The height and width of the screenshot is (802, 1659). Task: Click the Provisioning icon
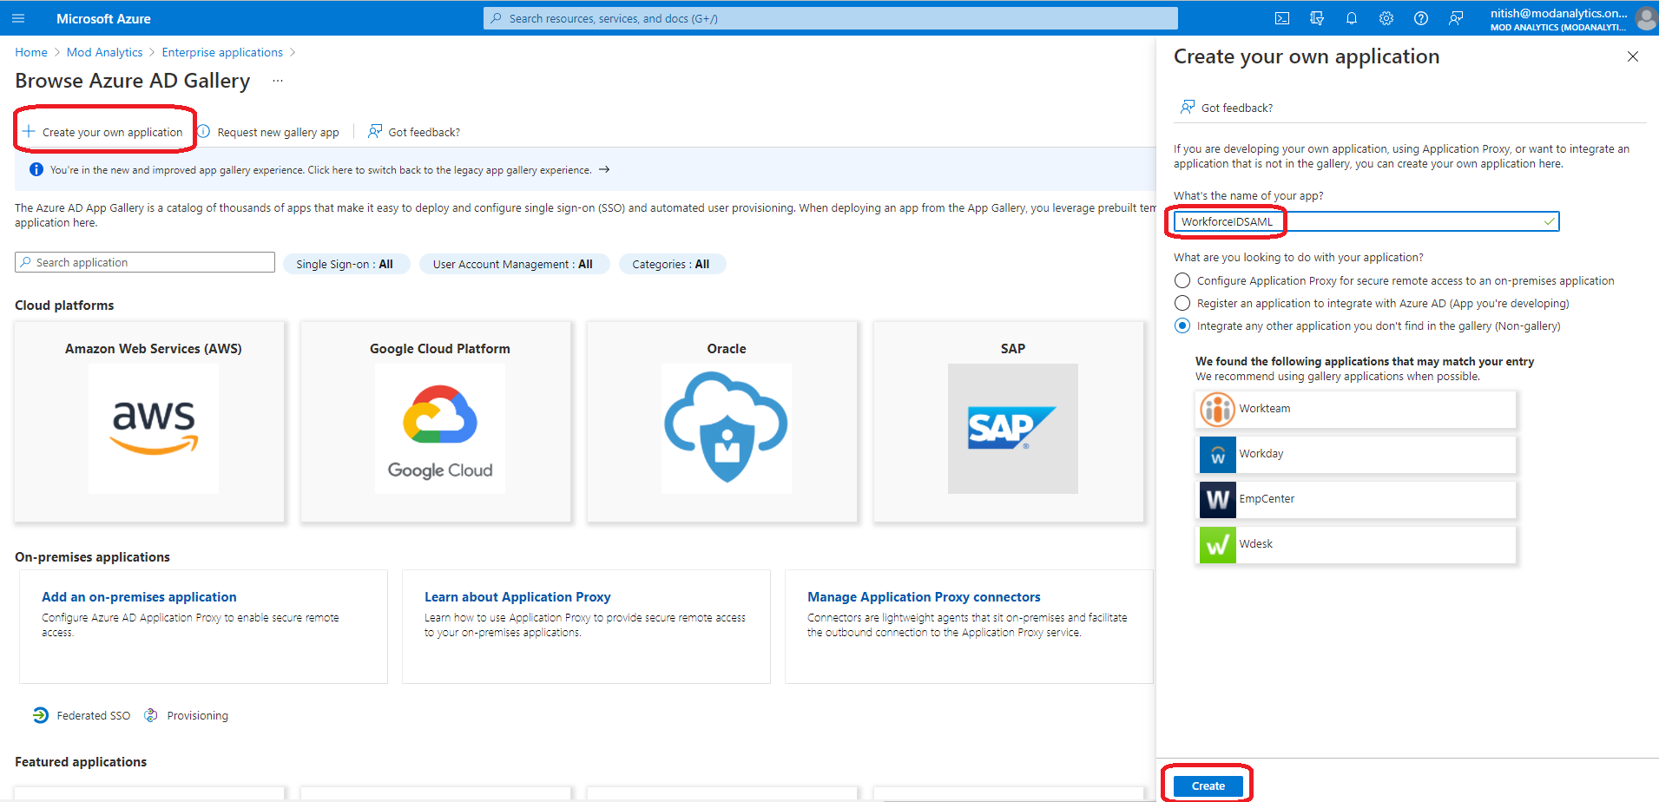pyautogui.click(x=151, y=715)
